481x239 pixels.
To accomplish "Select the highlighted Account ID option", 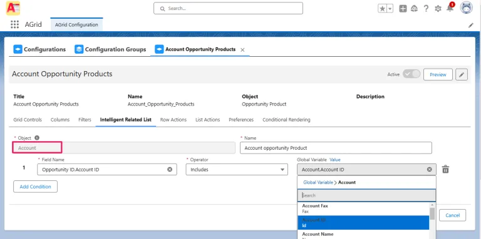I will (363, 223).
